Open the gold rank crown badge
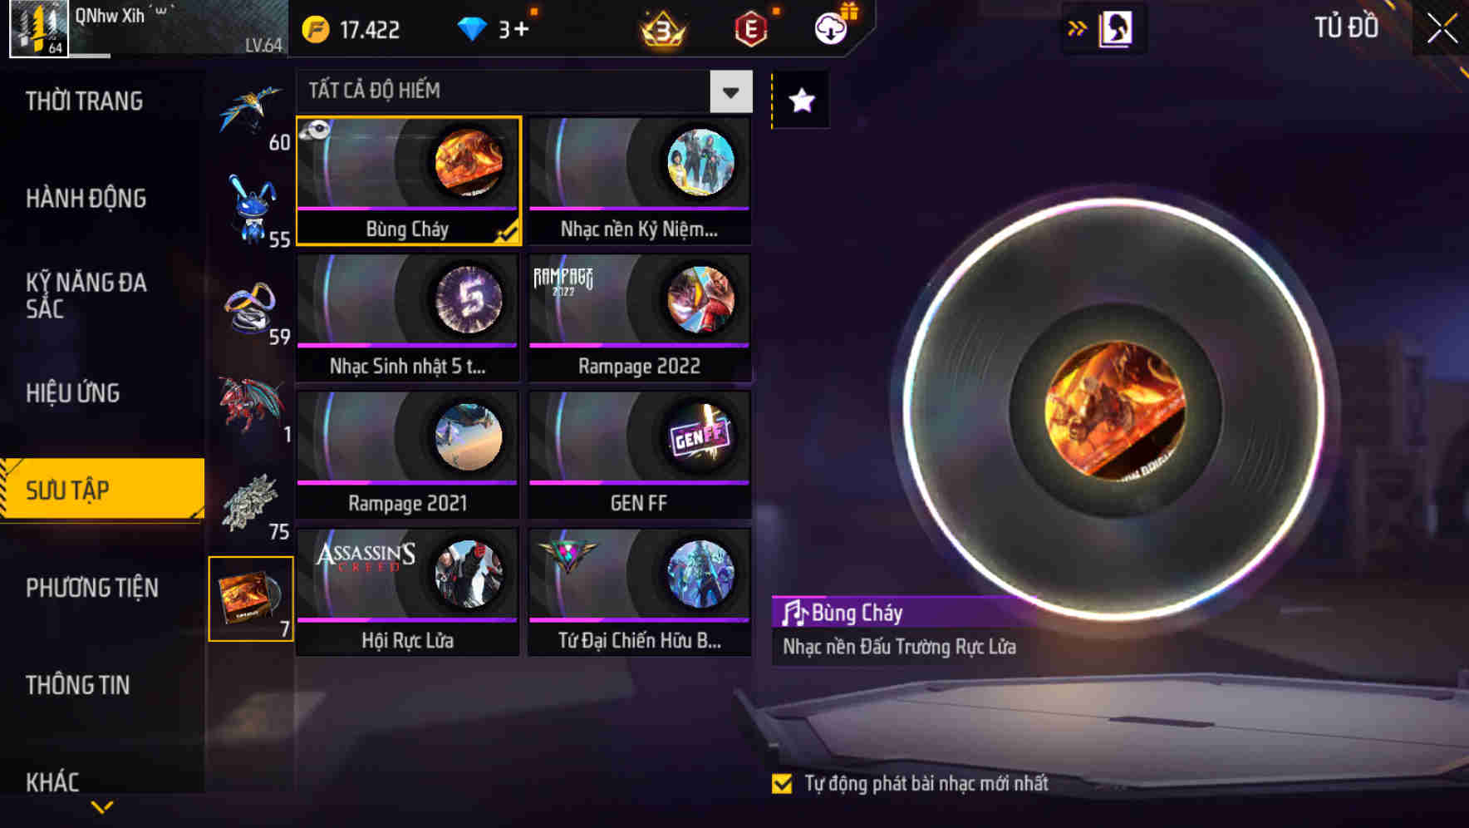Viewport: 1469px width, 828px height. click(x=662, y=29)
